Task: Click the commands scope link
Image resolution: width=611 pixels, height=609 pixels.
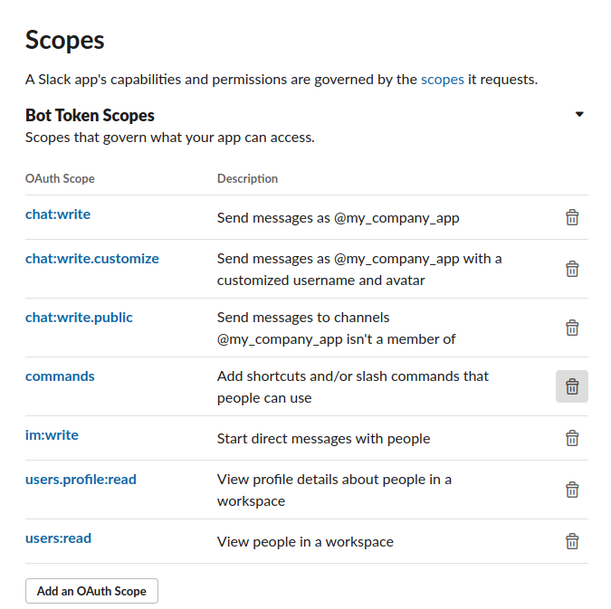Action: [x=60, y=376]
